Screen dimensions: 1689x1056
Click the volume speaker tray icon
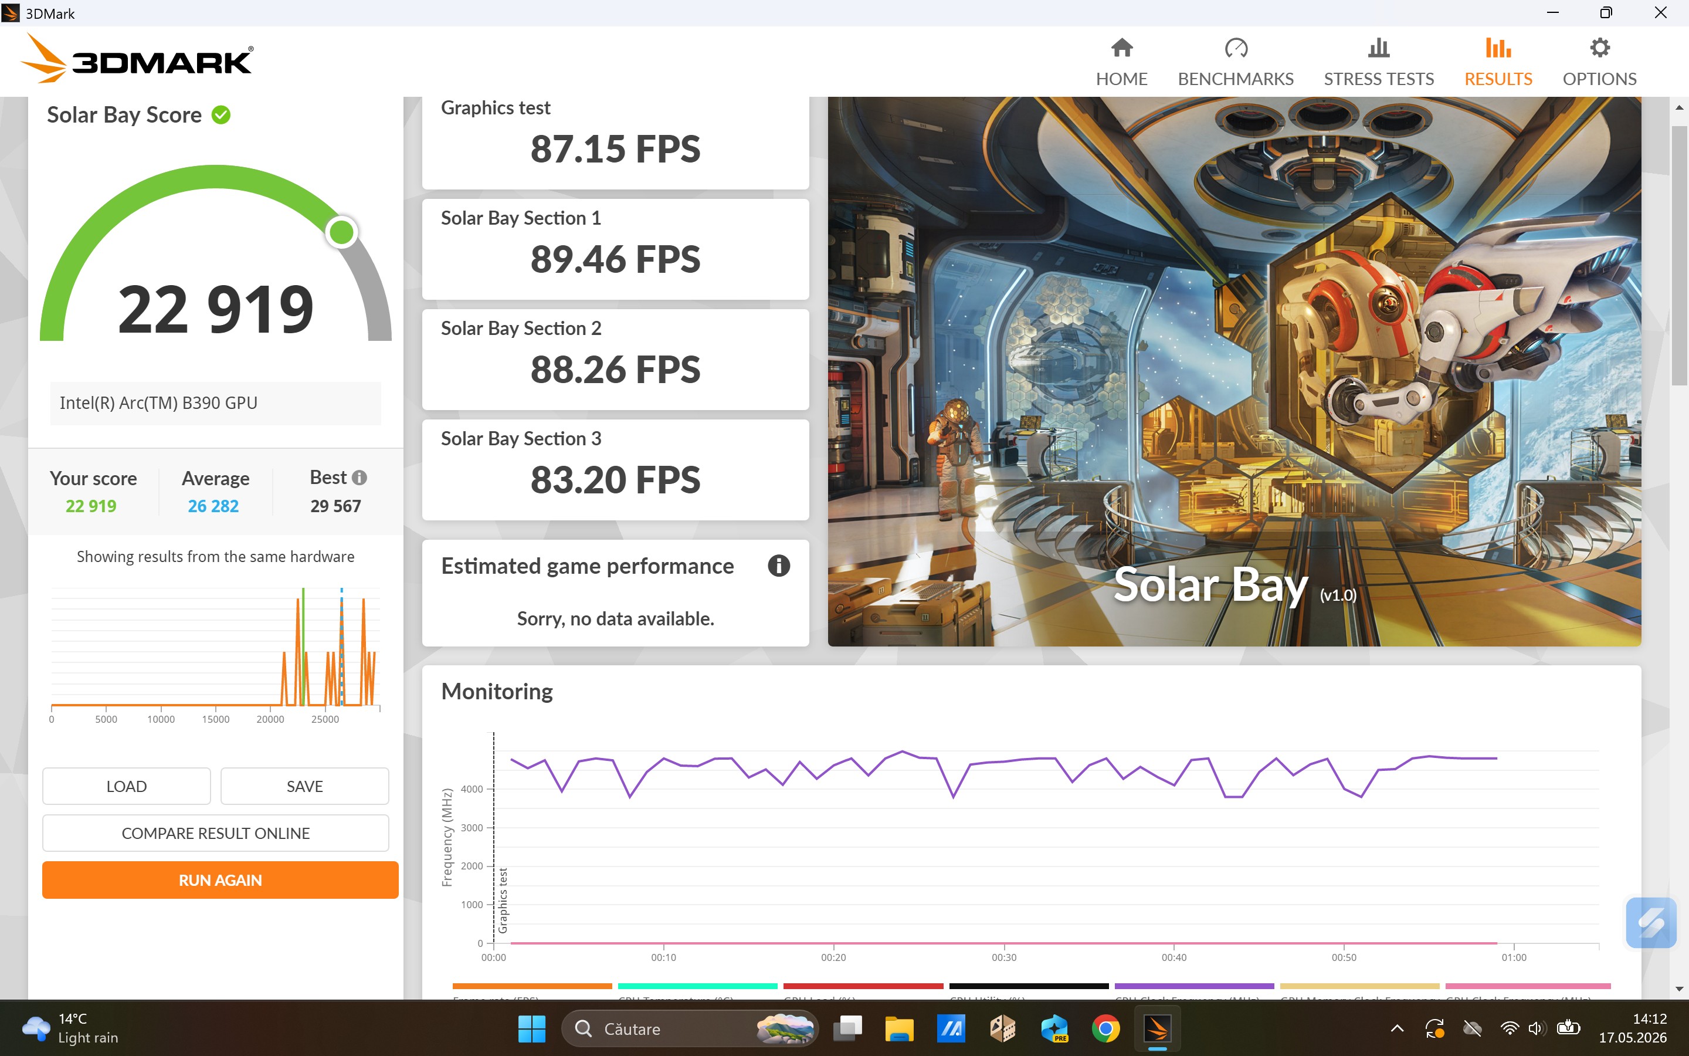tap(1536, 1028)
